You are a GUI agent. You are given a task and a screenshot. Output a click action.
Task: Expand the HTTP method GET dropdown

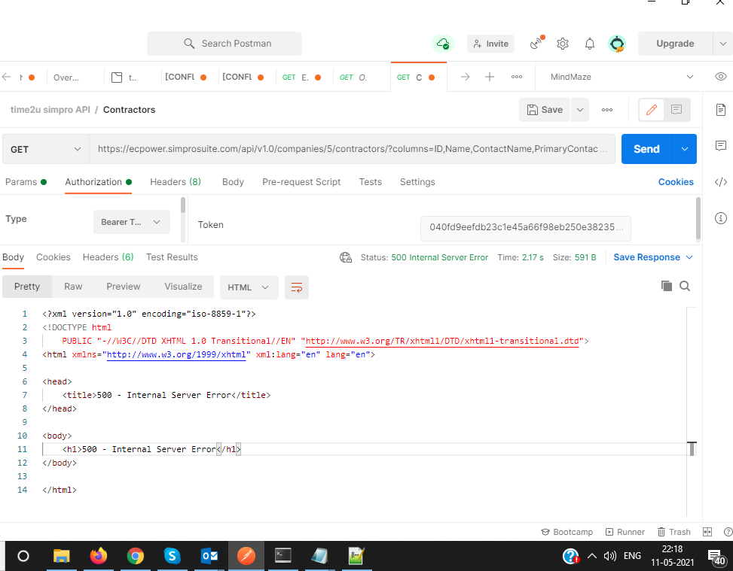tap(45, 150)
